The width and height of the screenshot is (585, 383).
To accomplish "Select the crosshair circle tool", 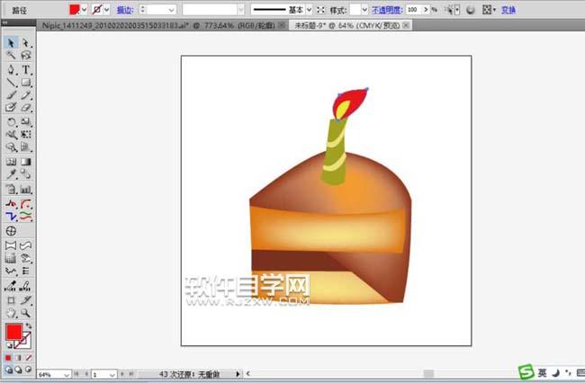I will pyautogui.click(x=11, y=231).
